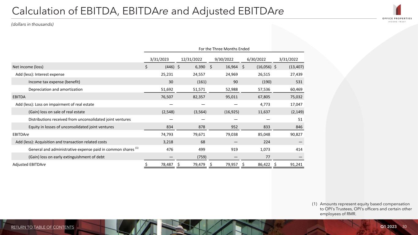Click "Equity in losses of unconsolidated joint ventures" label

click(x=71, y=127)
